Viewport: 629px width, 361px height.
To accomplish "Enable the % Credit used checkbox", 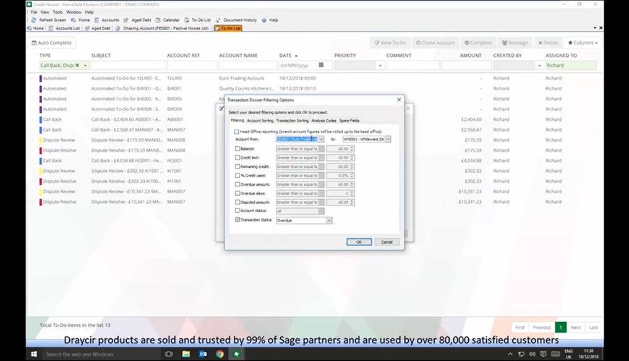I will [237, 175].
